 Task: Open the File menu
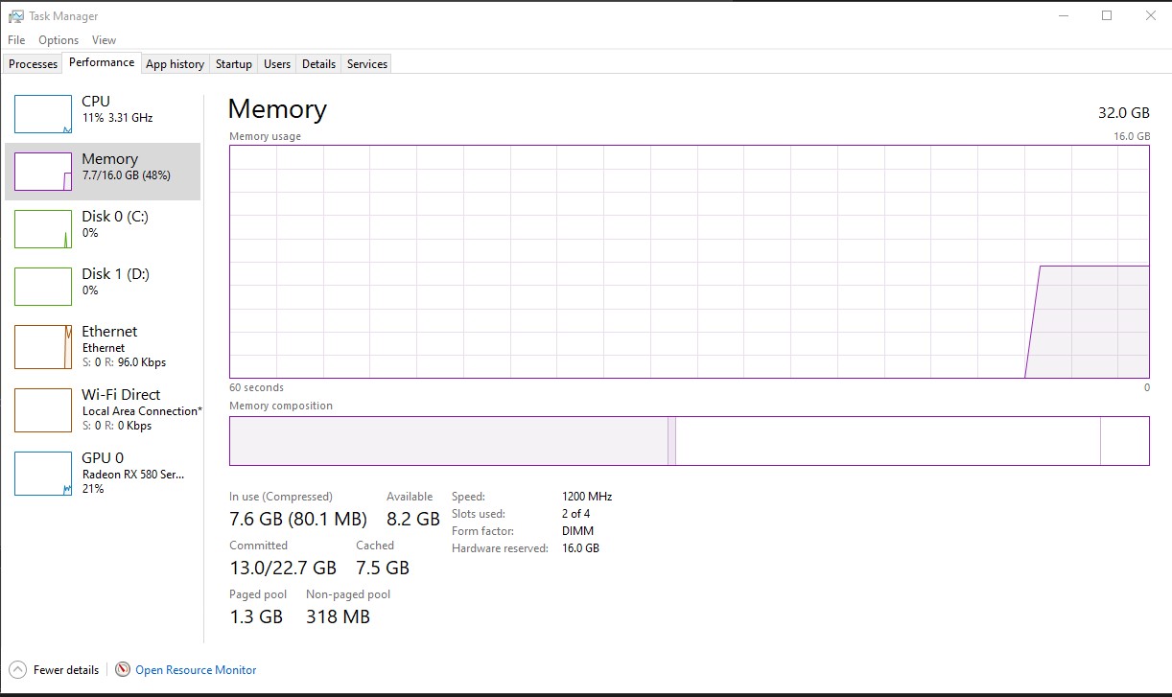15,39
